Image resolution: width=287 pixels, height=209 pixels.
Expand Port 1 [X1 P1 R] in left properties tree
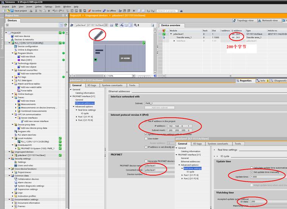click(x=76, y=117)
